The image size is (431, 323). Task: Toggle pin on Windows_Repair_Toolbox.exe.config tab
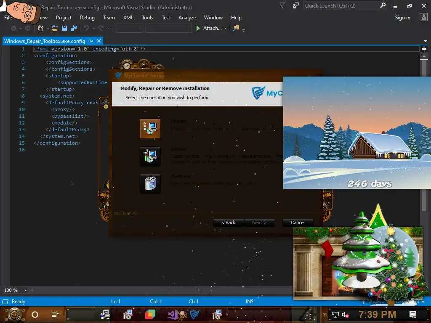tap(91, 41)
